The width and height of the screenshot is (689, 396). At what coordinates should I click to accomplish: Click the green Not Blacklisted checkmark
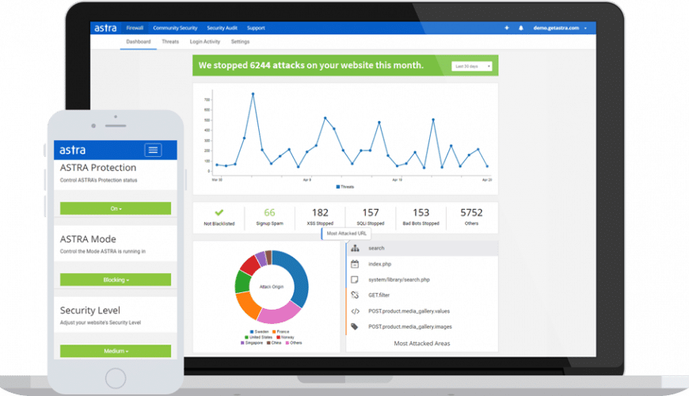pos(219,212)
